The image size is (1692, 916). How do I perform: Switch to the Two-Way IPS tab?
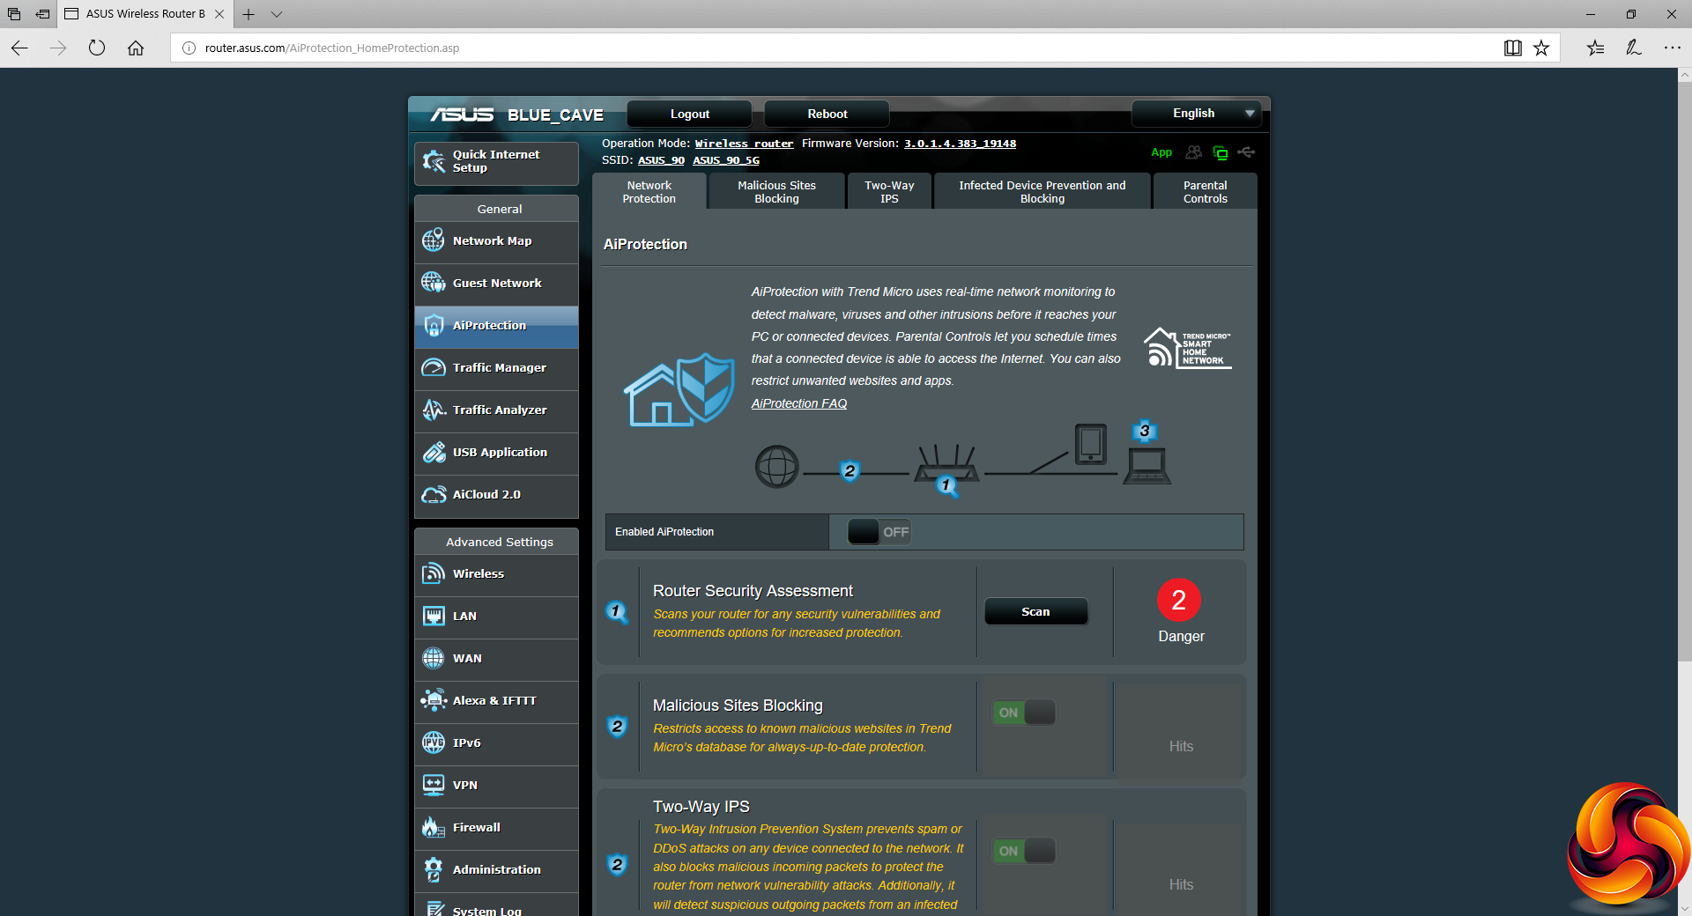coord(889,192)
